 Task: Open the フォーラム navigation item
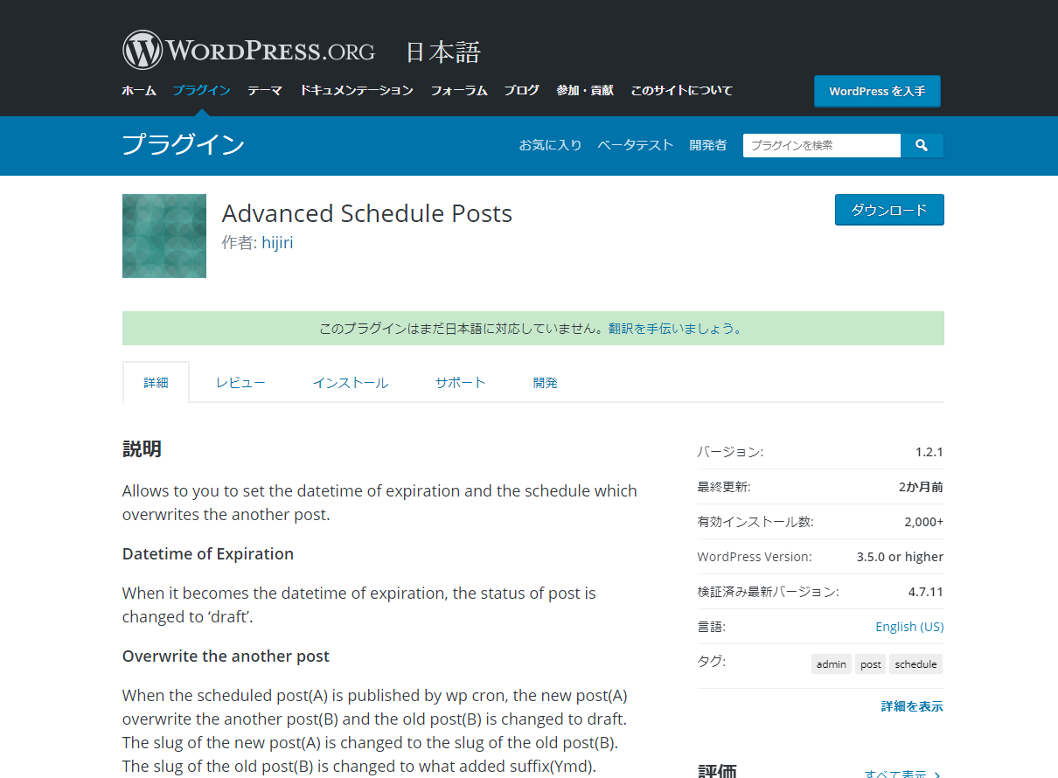pyautogui.click(x=458, y=90)
